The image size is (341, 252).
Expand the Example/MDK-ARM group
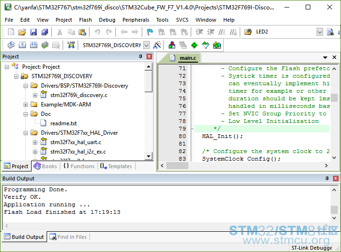25,105
